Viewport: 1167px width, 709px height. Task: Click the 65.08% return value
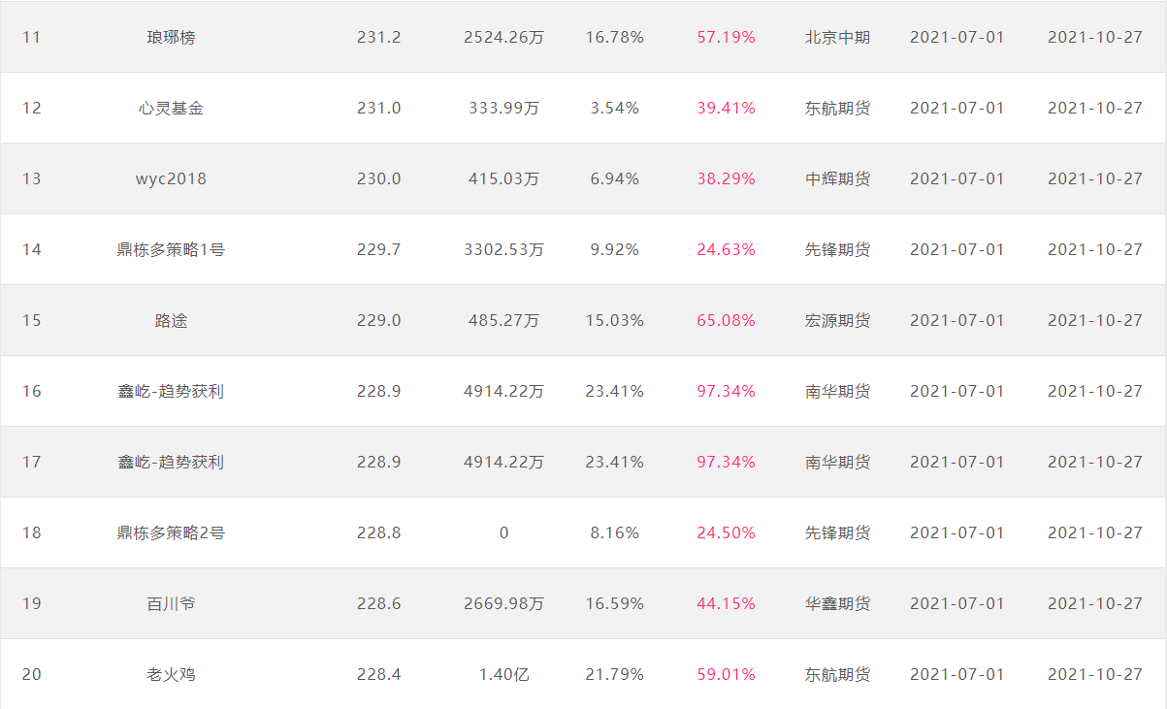[726, 320]
